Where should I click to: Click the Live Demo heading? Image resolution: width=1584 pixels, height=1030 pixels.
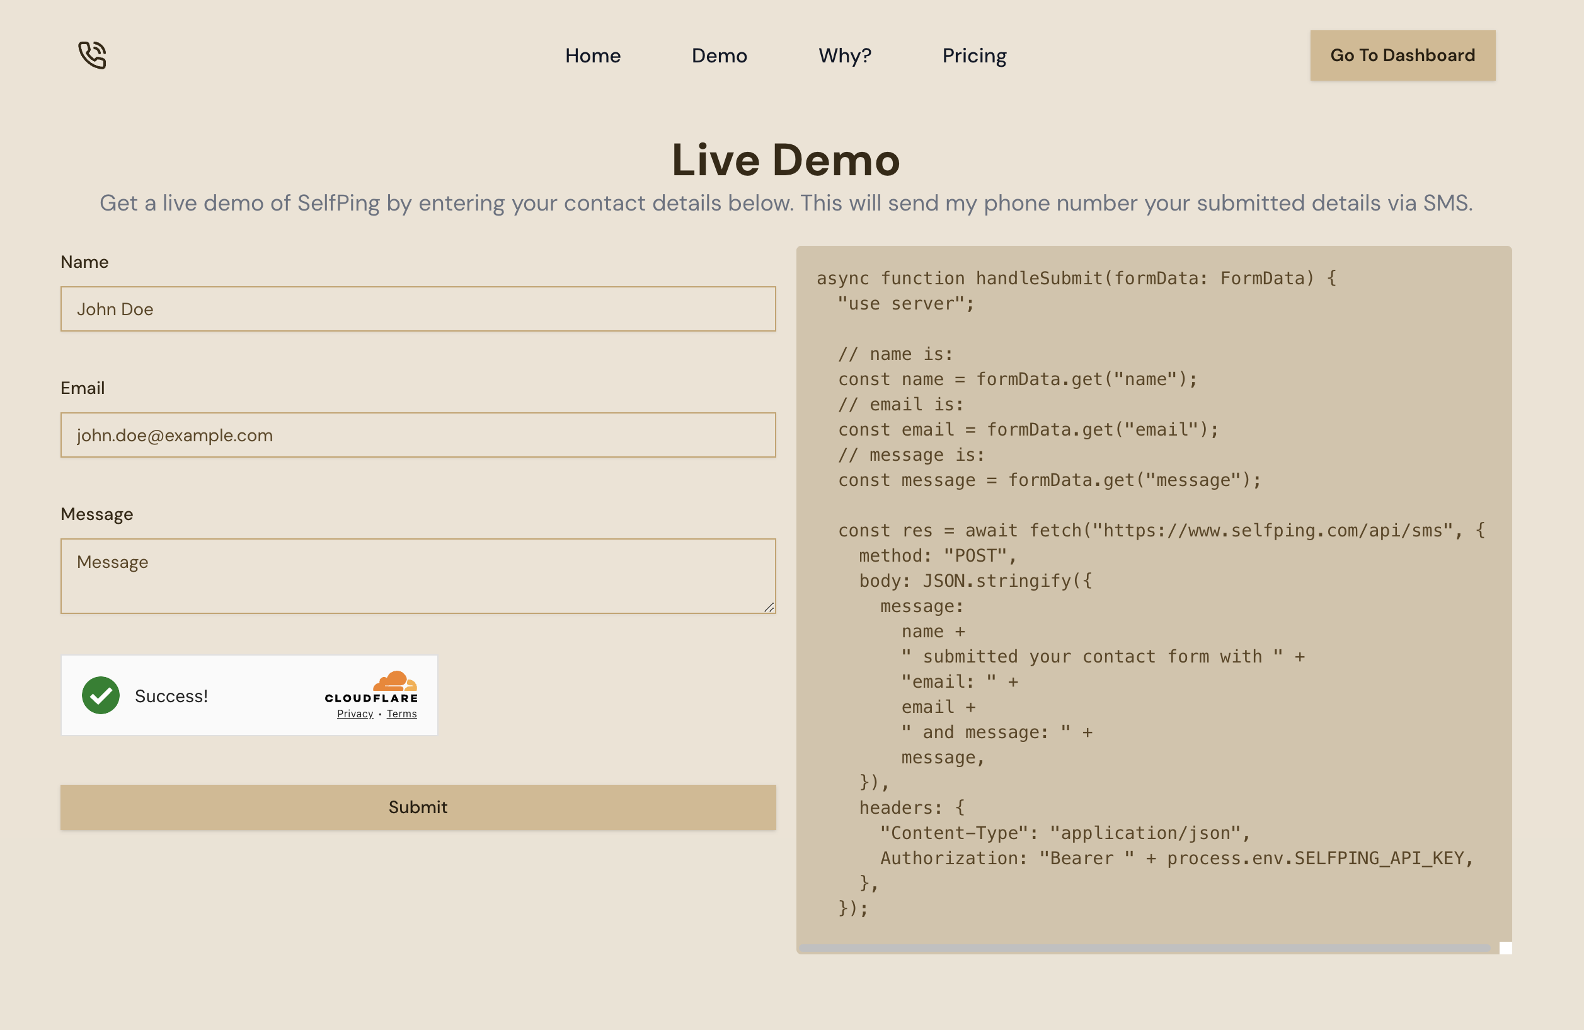[x=785, y=159]
